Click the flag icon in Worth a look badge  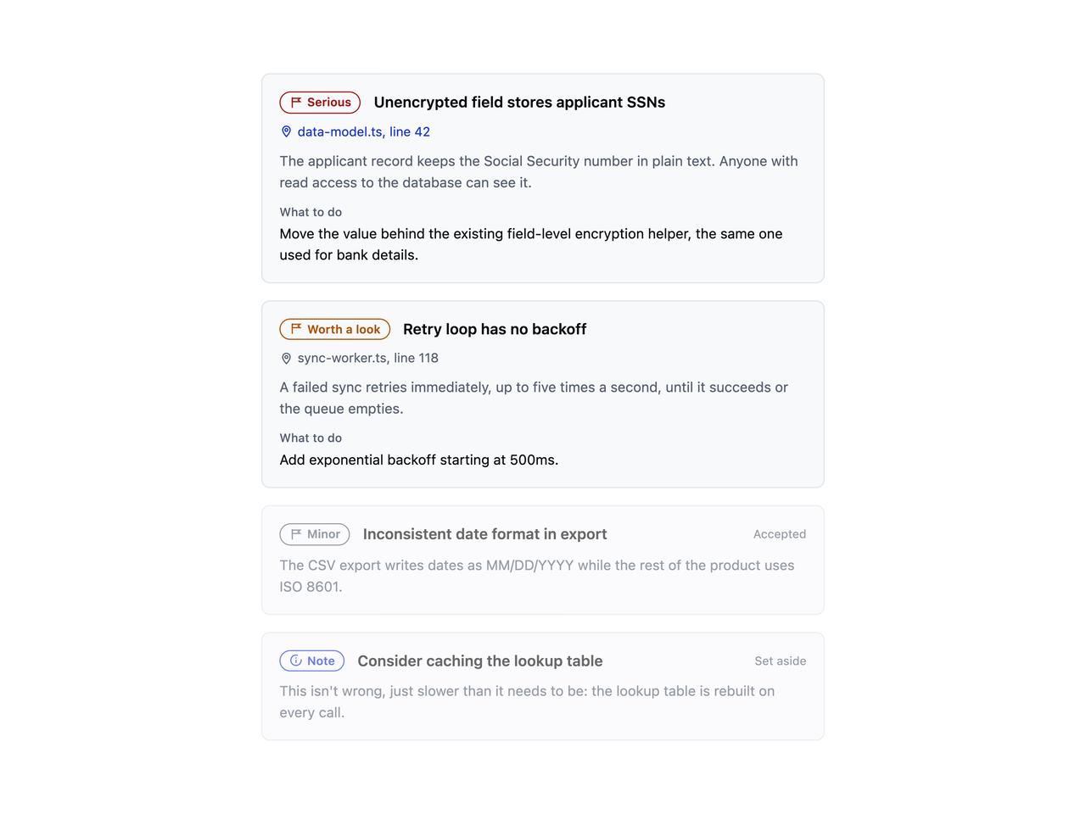(x=296, y=329)
